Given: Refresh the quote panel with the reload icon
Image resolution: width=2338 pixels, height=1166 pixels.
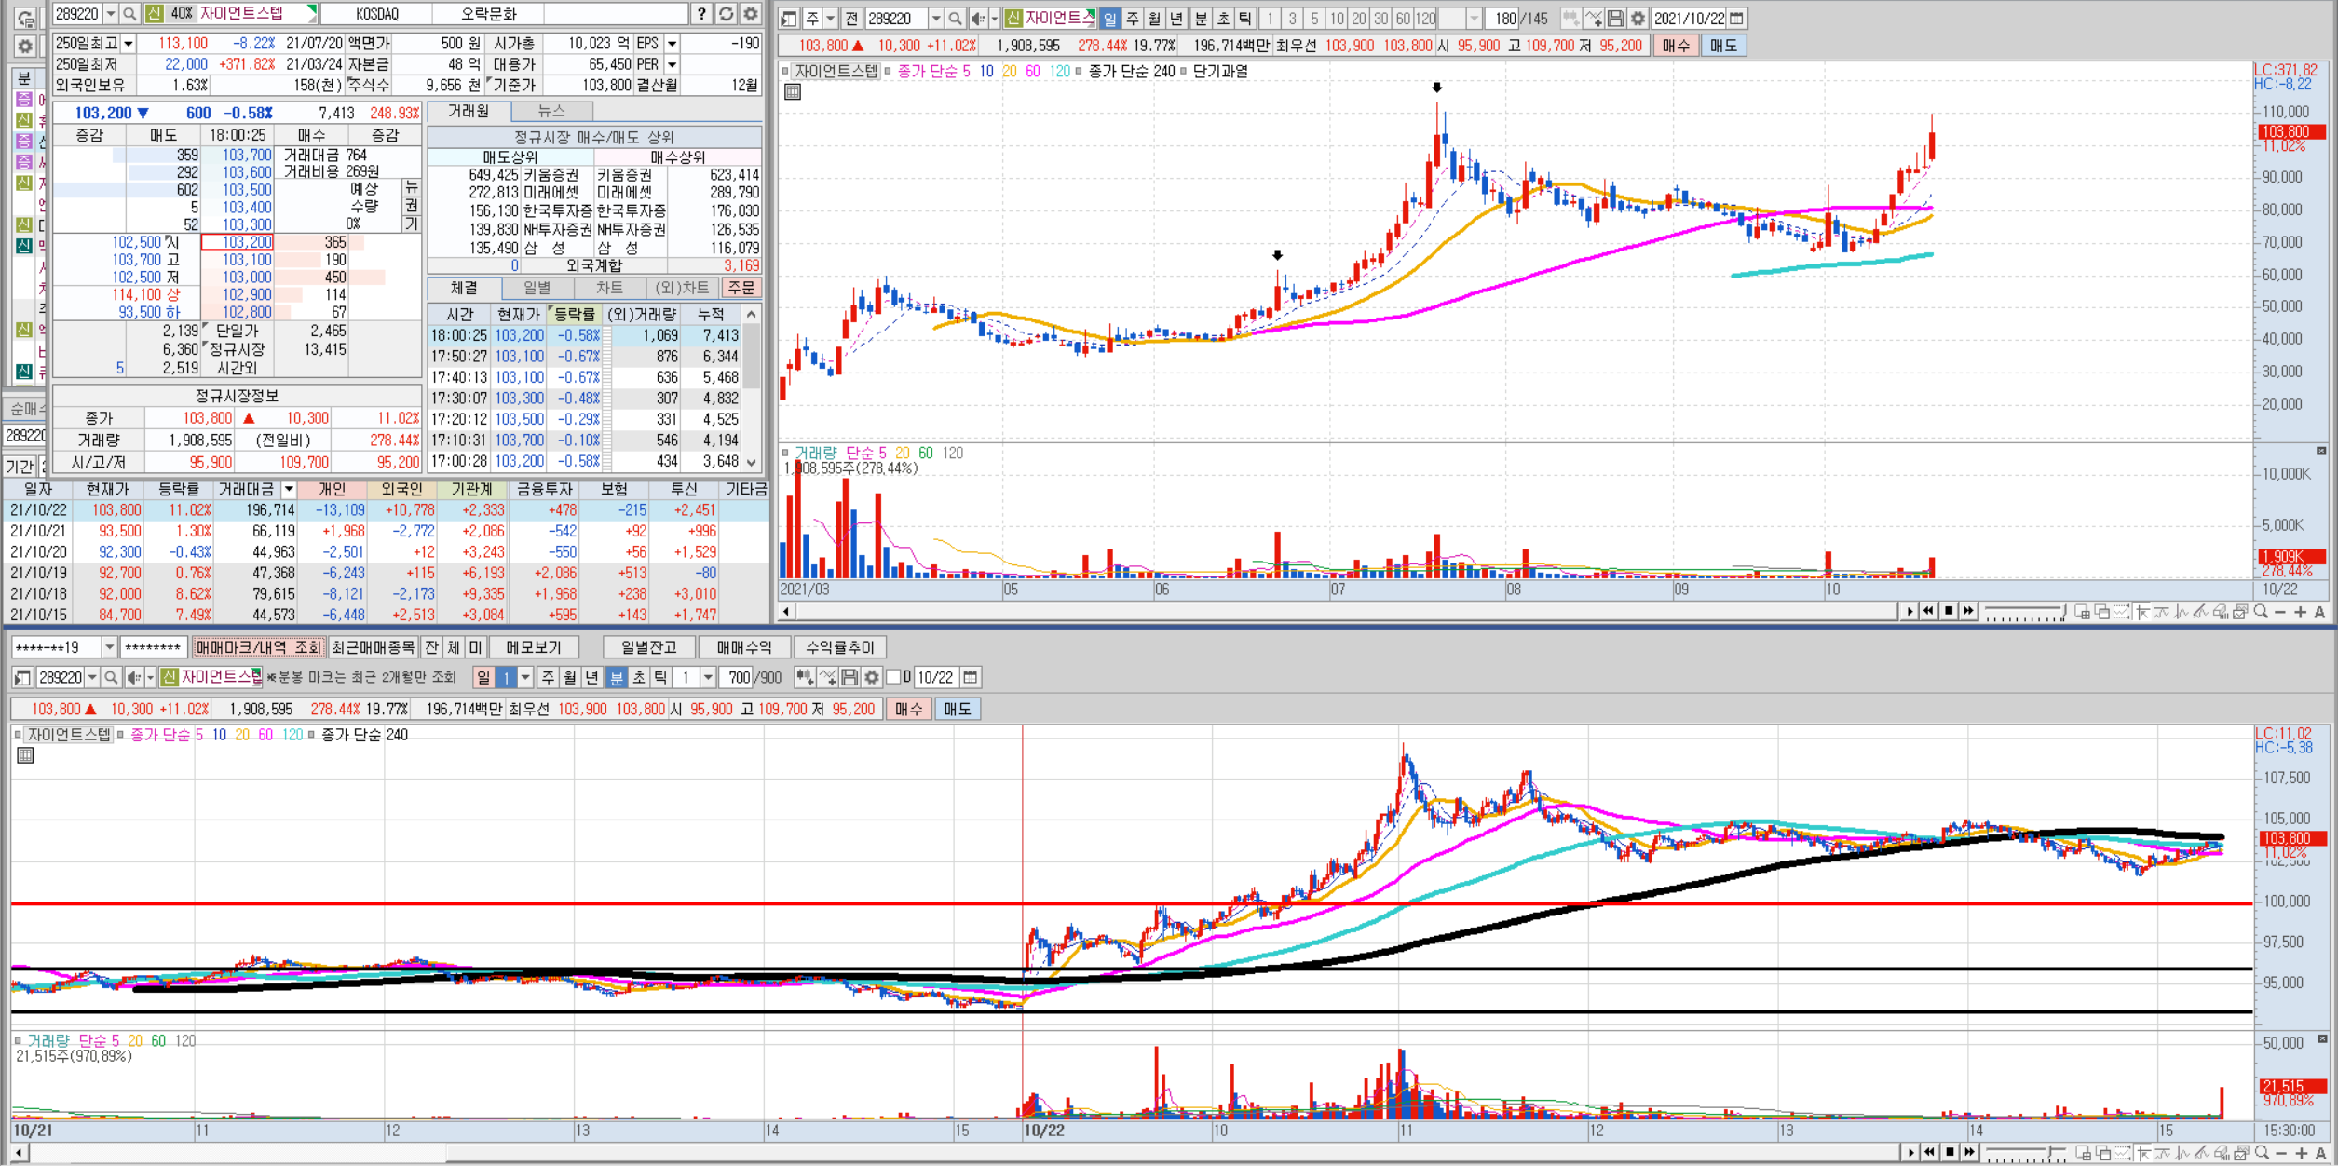Looking at the screenshot, I should click(x=726, y=14).
